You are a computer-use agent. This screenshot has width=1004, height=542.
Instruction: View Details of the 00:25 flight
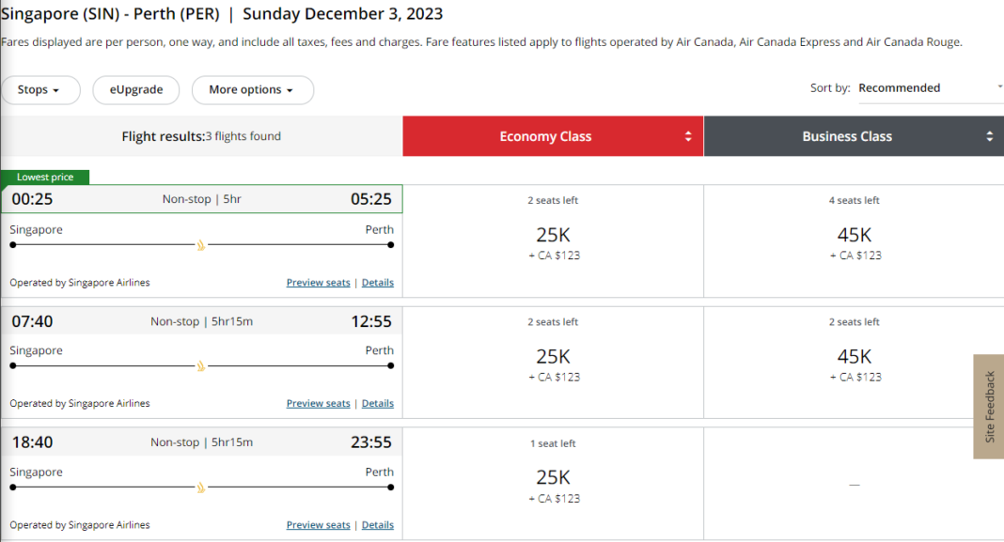[378, 283]
